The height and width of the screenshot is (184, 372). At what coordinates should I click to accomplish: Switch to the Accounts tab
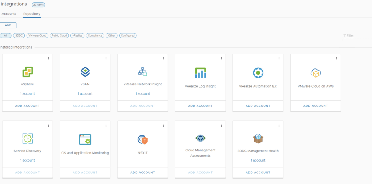[9, 14]
